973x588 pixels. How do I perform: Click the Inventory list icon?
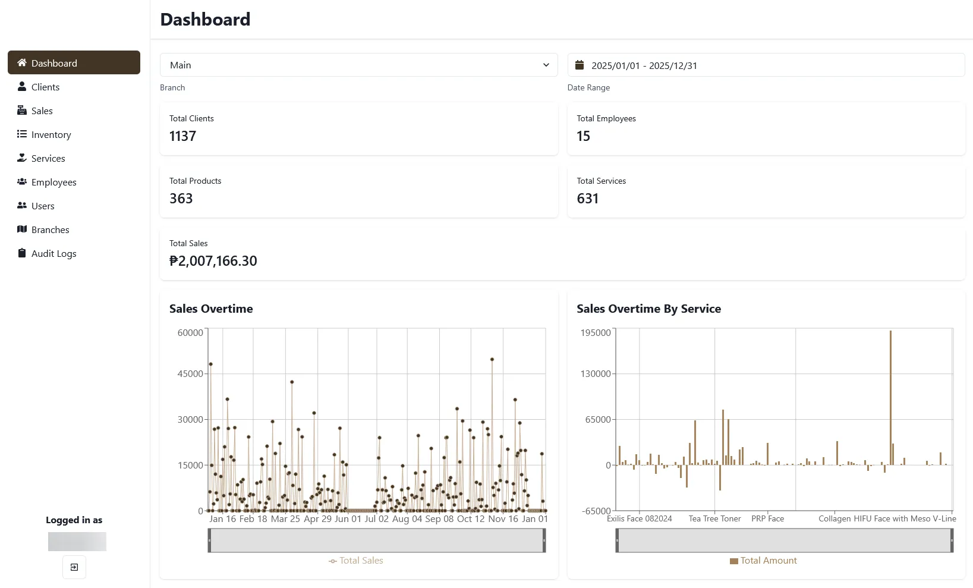pos(22,134)
